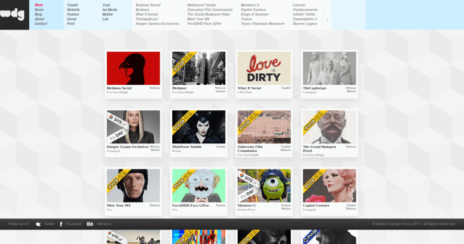Select the Maleficent Tumblr thumbnail
Viewport: 464px width, 244px height.
tap(198, 126)
